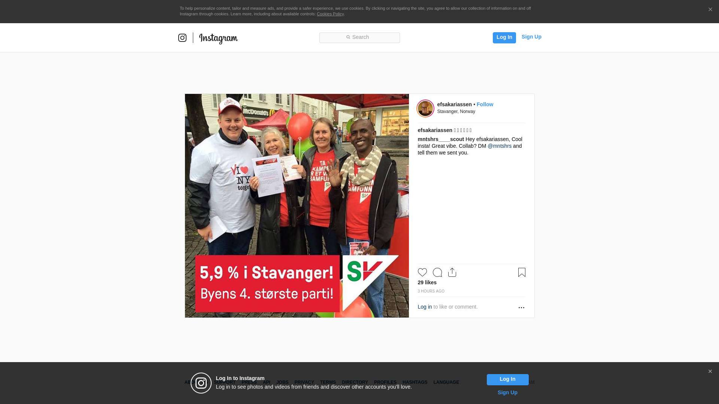
Task: Open the PROFILES footer link
Action: tap(385, 382)
